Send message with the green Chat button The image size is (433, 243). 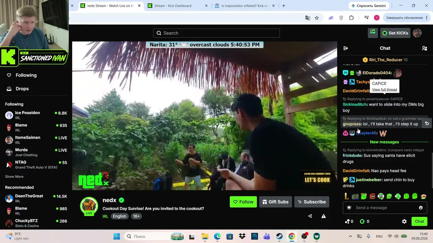(x=419, y=221)
